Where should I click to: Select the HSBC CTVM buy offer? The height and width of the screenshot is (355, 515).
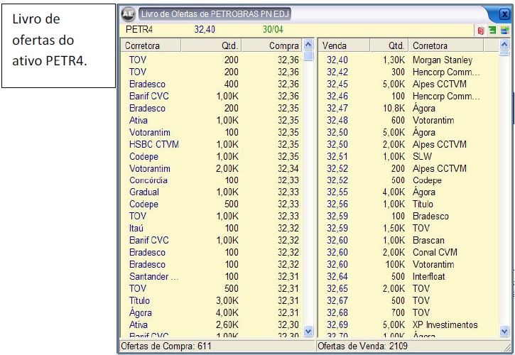[x=212, y=145]
